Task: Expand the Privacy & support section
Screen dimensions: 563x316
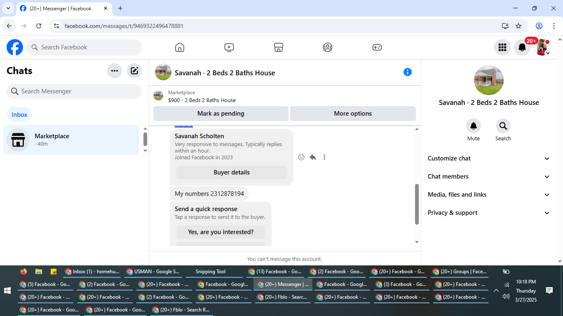Action: click(489, 213)
